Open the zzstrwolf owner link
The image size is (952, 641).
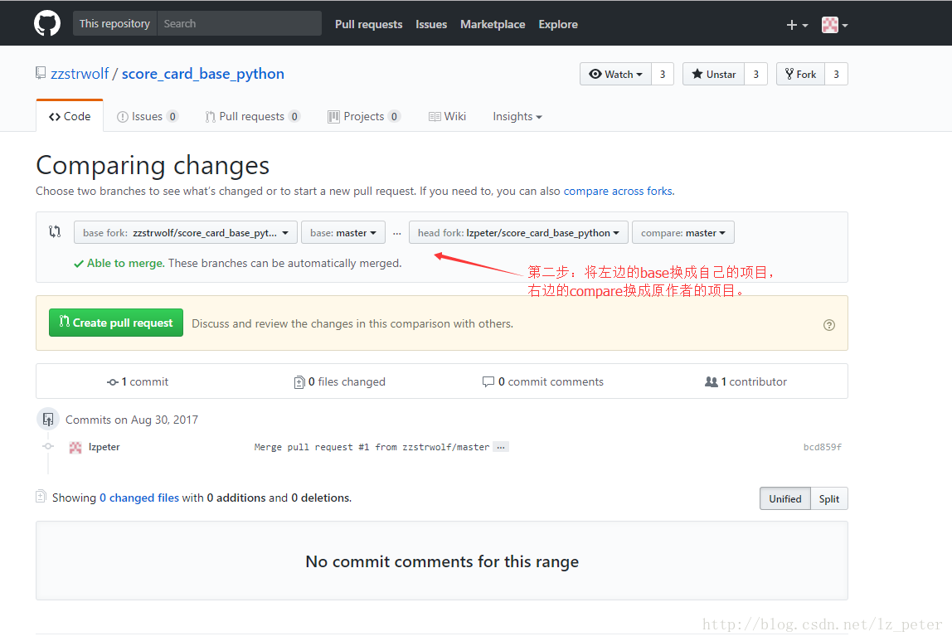click(80, 74)
